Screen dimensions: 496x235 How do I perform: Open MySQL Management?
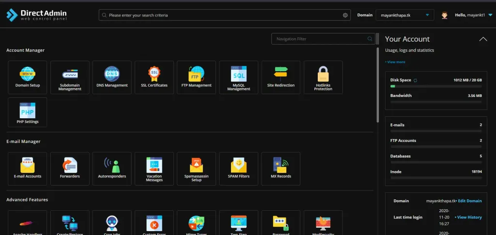(238, 77)
